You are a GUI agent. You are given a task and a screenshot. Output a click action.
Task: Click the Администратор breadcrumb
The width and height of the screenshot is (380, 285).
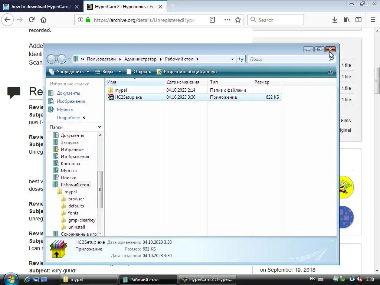tap(140, 59)
